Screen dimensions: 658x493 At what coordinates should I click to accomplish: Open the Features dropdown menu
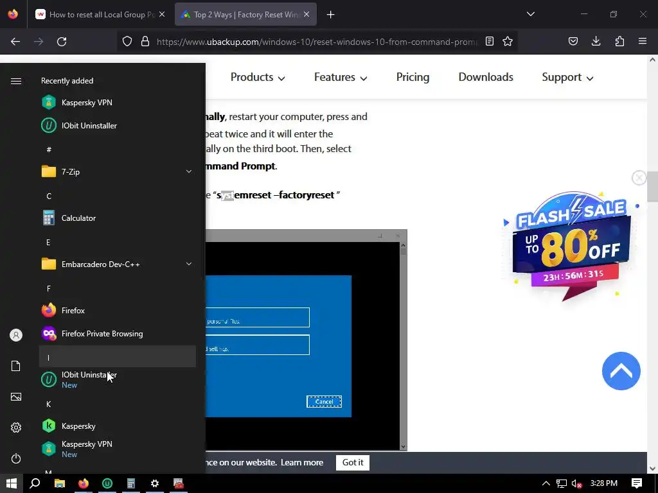[x=341, y=77]
